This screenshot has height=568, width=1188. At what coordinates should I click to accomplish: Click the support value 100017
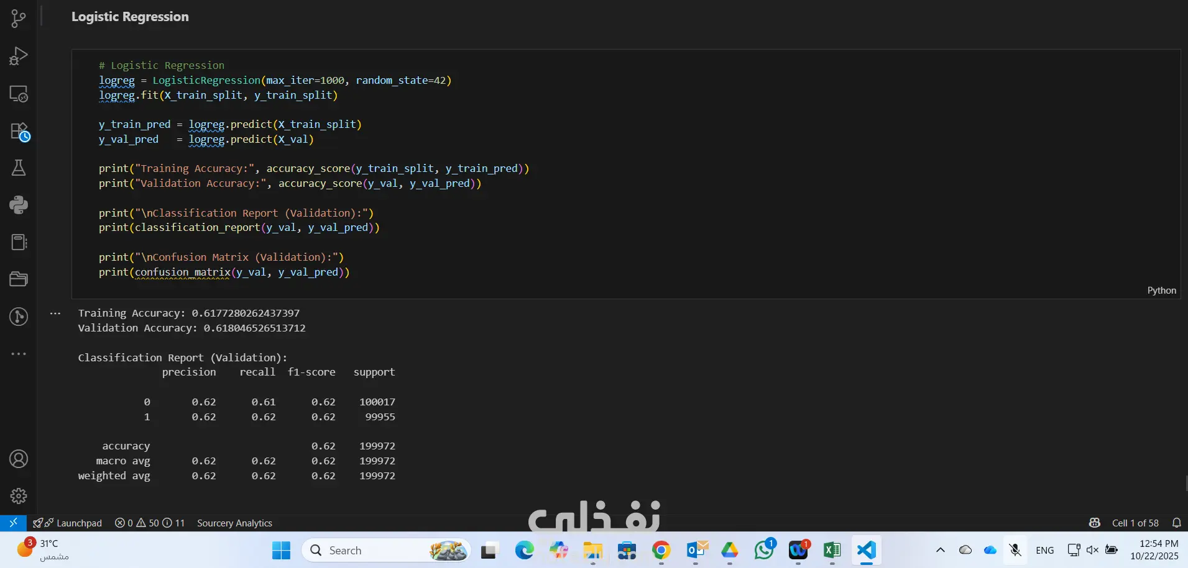coord(377,402)
